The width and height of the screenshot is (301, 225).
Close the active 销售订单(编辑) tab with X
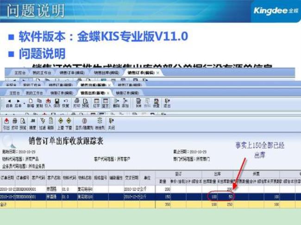tap(158, 73)
